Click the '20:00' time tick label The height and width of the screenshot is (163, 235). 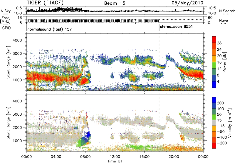[174, 157]
